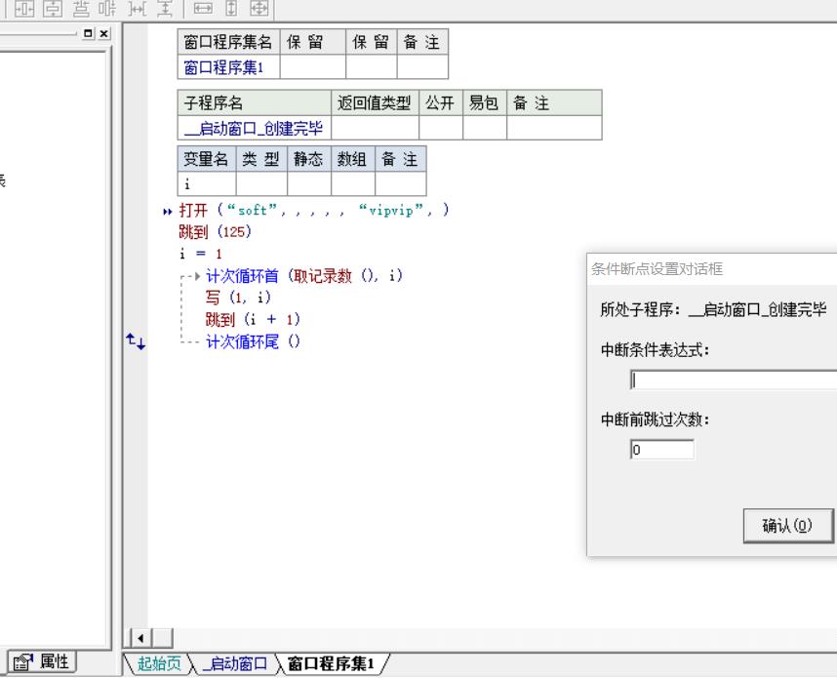Click the loop flow arrow before 计次循环首
Image resolution: width=837 pixels, height=678 pixels.
(197, 276)
